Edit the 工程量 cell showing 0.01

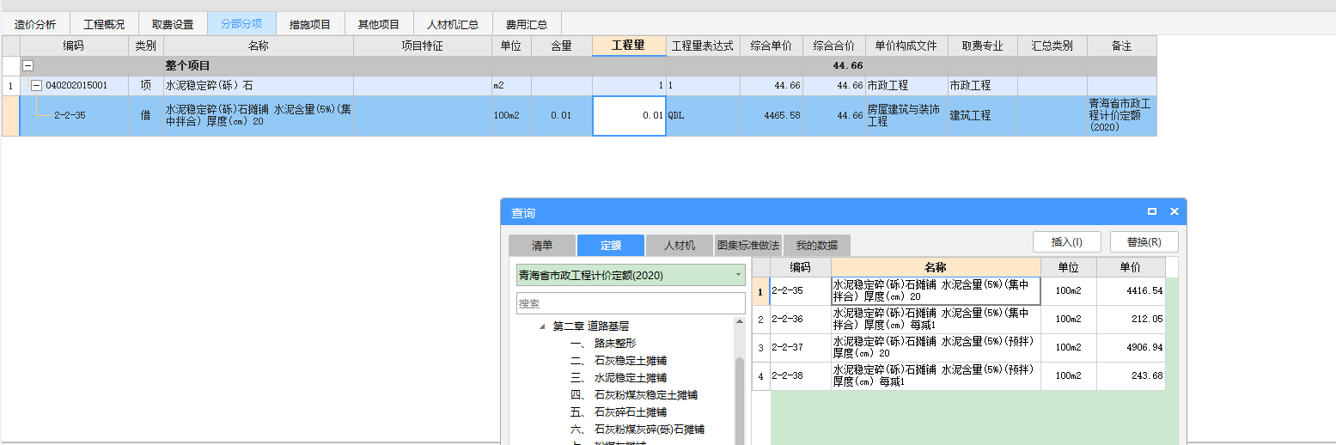[629, 115]
